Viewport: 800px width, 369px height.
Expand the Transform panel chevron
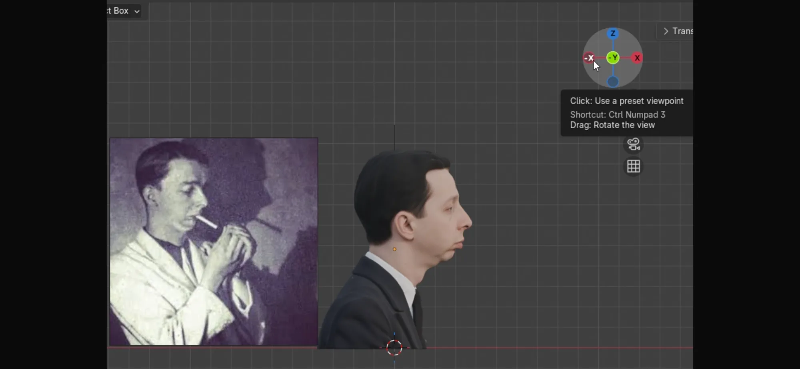point(666,31)
